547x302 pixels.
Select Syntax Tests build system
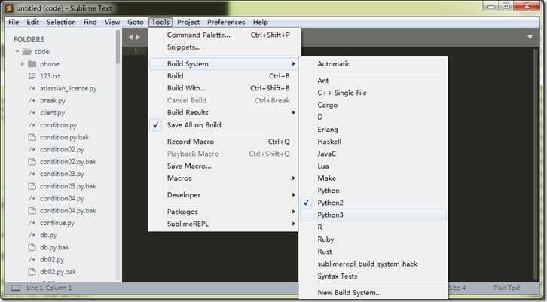pyautogui.click(x=373, y=276)
